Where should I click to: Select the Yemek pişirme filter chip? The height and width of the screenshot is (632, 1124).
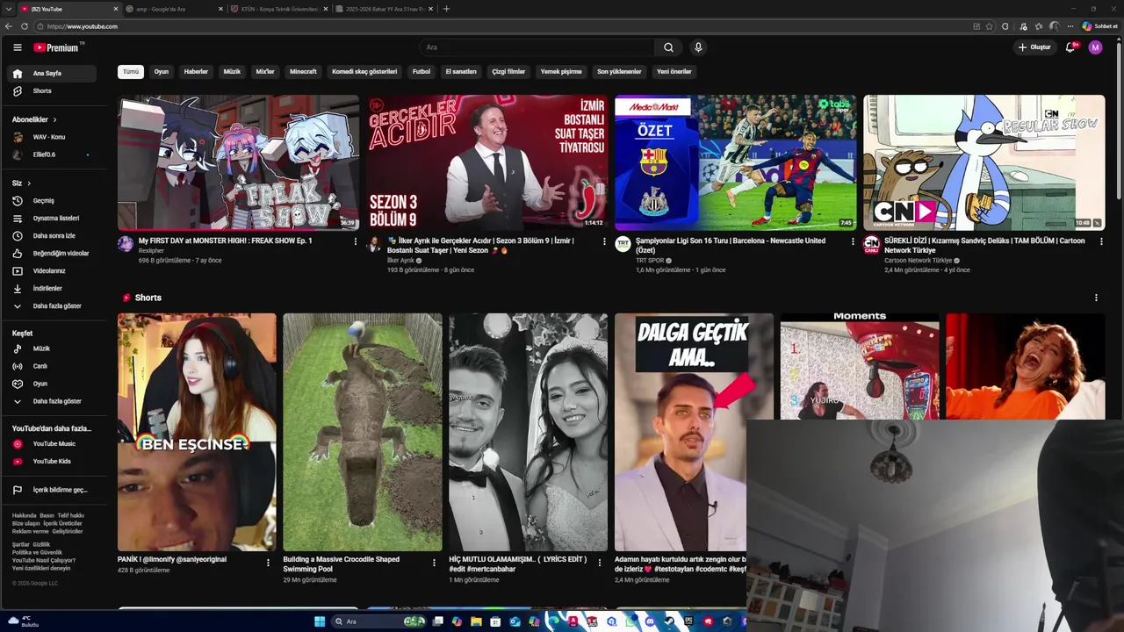click(561, 72)
